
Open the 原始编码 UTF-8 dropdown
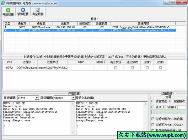[x=37, y=98]
